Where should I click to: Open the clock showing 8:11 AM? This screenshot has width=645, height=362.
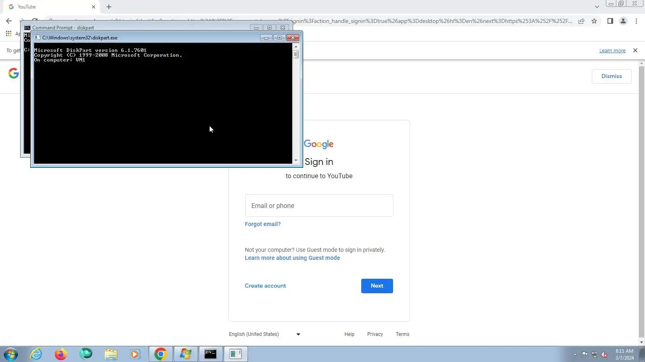(x=624, y=354)
